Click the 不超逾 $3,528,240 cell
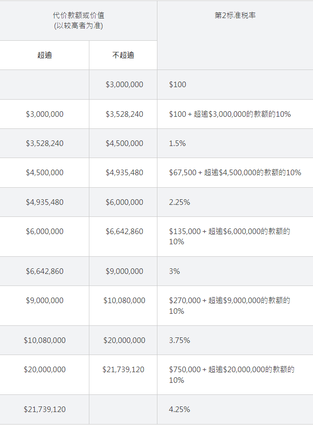313x425 pixels. 124,114
